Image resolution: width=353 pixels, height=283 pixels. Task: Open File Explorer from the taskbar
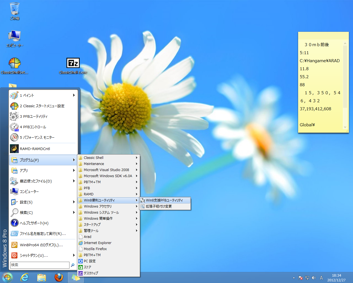(42, 277)
